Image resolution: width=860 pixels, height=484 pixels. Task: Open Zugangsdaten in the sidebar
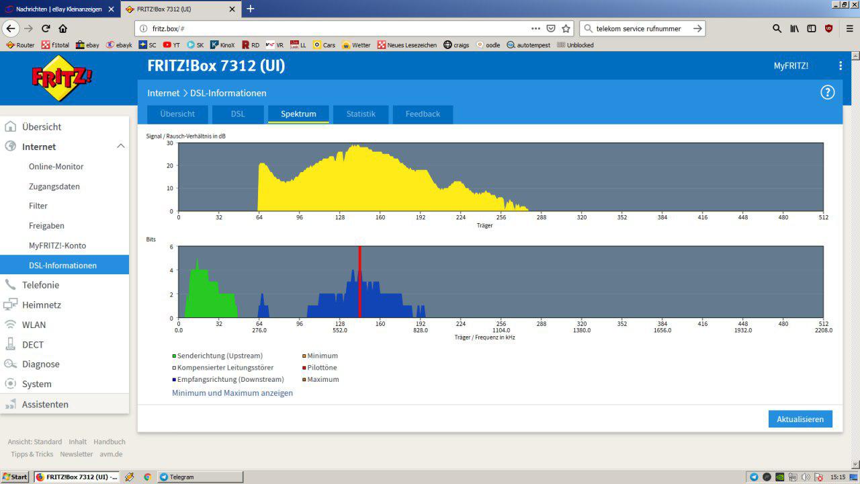(54, 186)
